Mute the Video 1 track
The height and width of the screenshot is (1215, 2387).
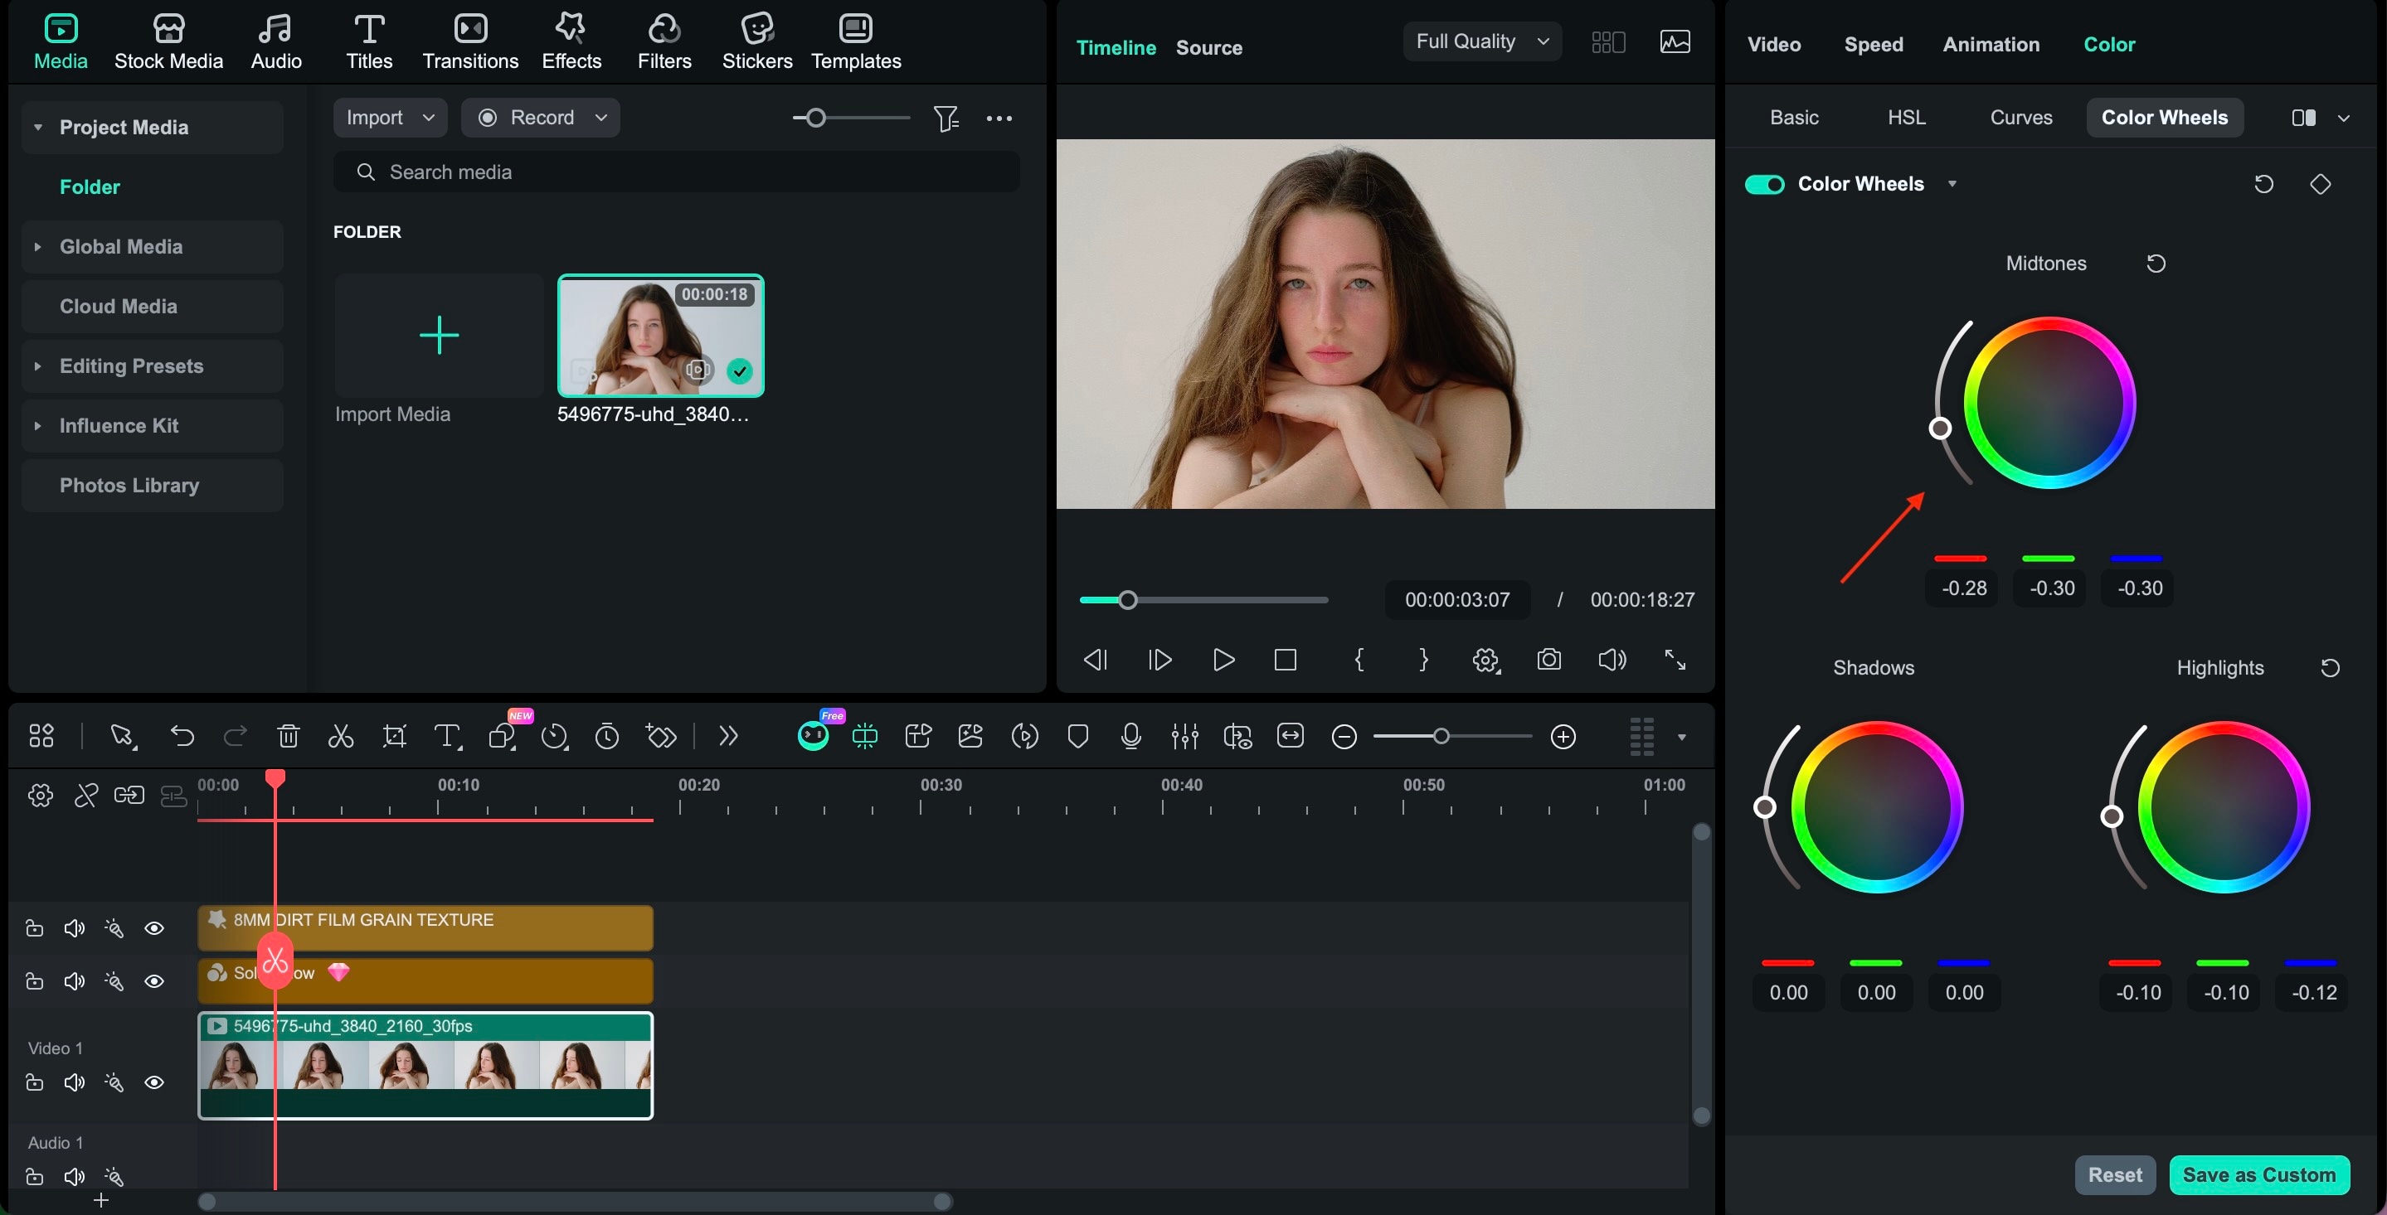pyautogui.click(x=74, y=1082)
